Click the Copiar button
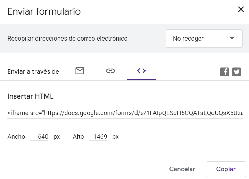 [226, 169]
